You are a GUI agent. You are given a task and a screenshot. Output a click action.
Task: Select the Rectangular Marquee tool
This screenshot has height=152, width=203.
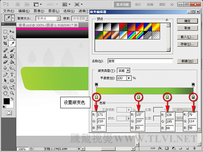tap(5, 32)
